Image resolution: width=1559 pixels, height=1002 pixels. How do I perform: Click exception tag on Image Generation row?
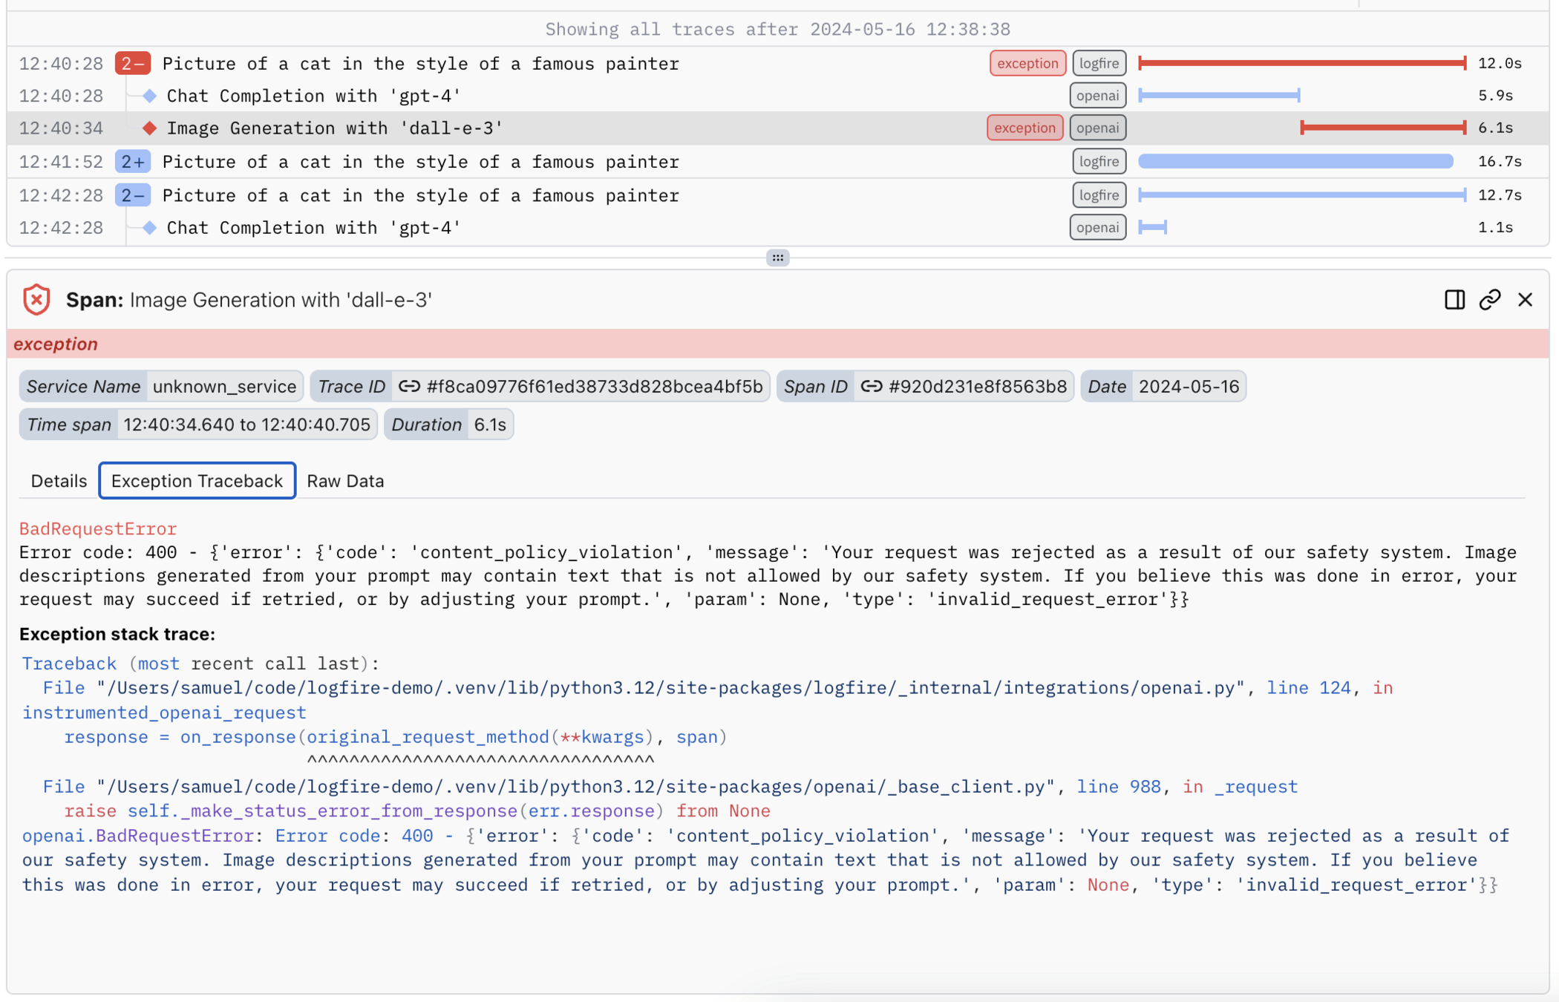(1024, 128)
